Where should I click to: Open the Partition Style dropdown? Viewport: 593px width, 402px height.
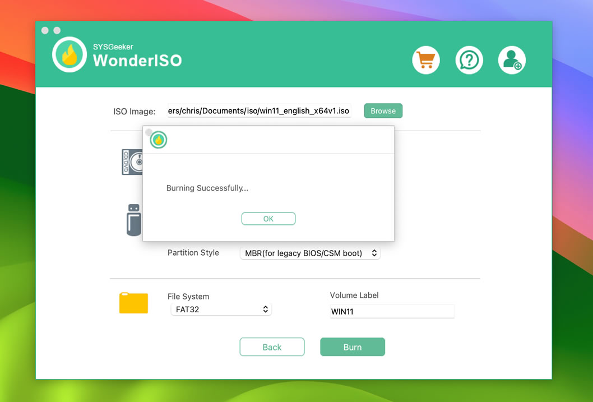310,253
